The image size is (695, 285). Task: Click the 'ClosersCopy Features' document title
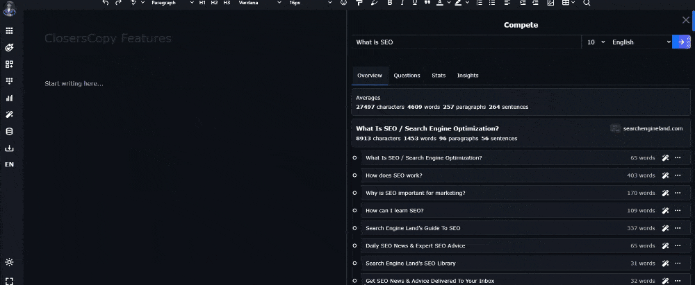(108, 39)
